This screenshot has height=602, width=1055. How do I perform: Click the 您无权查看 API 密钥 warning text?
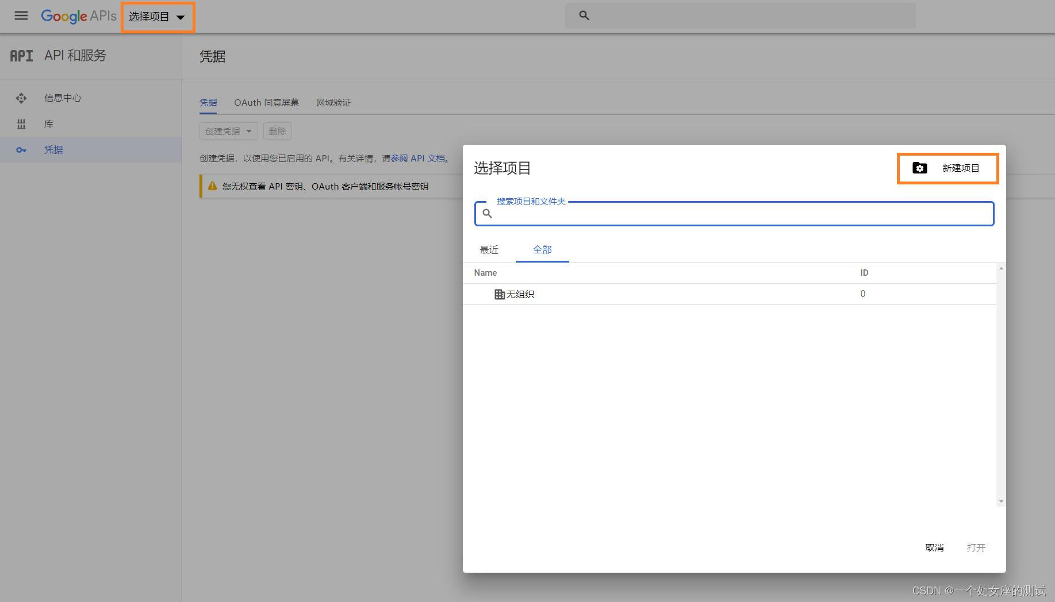325,186
